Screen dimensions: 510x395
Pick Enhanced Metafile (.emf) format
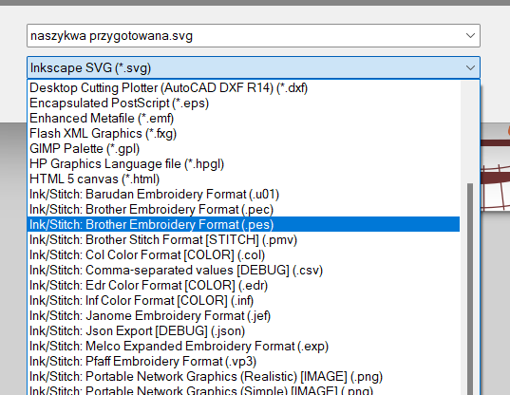[x=243, y=118]
